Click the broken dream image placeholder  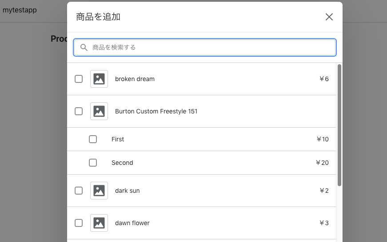coord(99,79)
